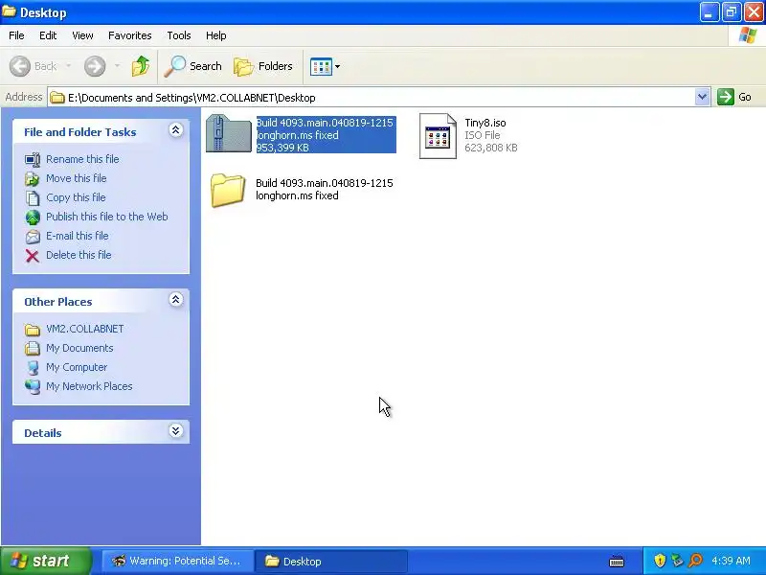Collapse the Other Places panel
766x575 pixels.
click(176, 300)
